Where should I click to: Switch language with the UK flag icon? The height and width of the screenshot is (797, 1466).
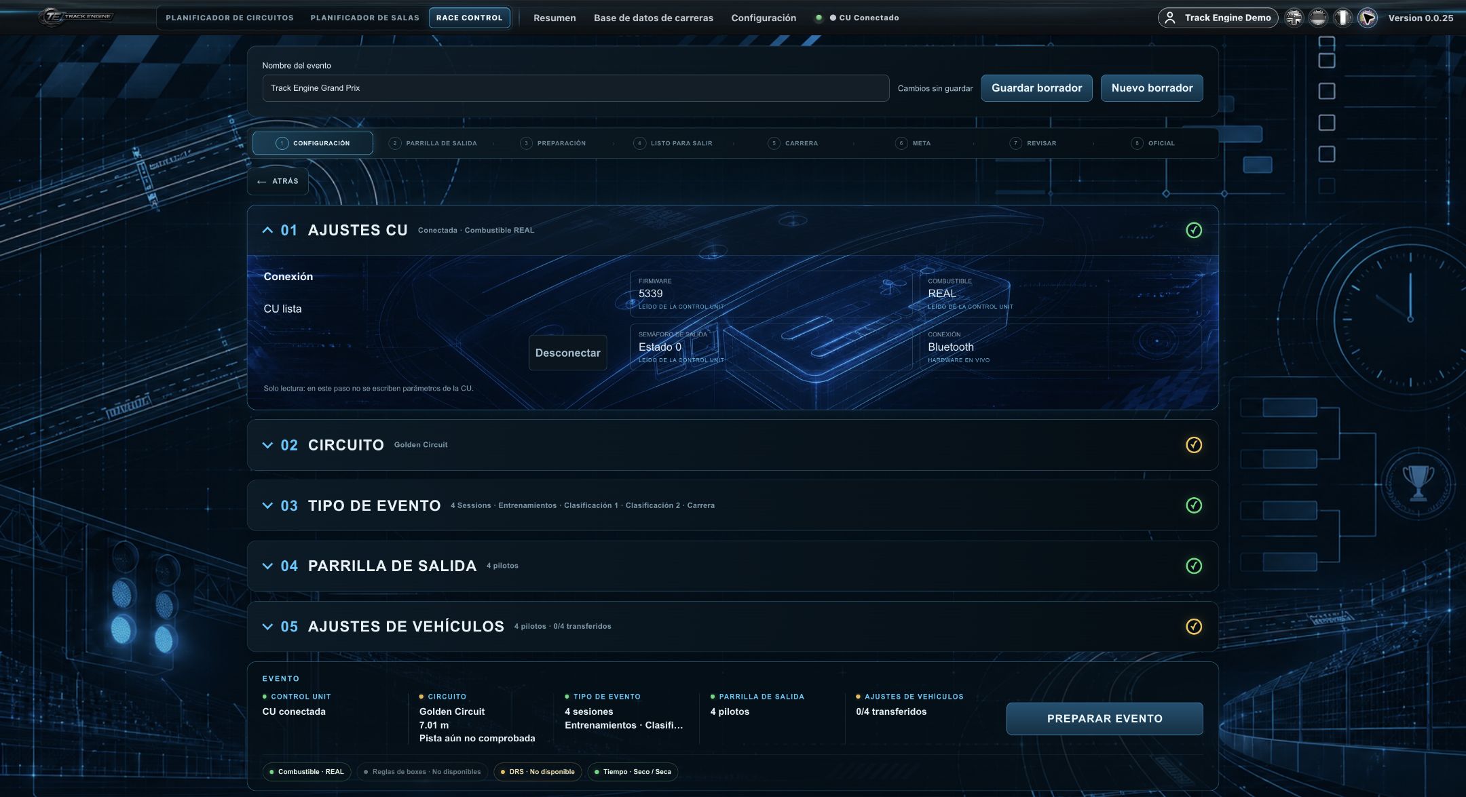click(1294, 18)
